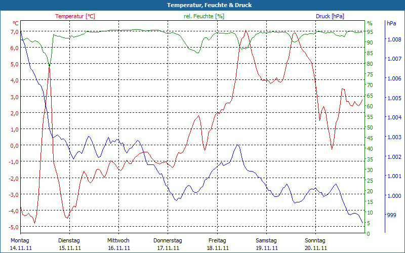
Task: Click the '35' humidity axis value
Action: click(x=370, y=159)
